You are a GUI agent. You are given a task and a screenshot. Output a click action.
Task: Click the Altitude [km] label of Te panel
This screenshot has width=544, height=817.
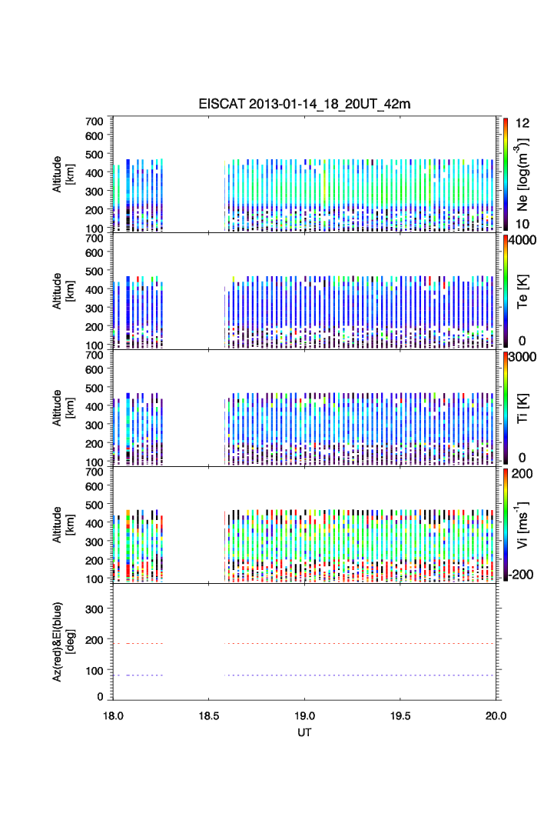63,292
